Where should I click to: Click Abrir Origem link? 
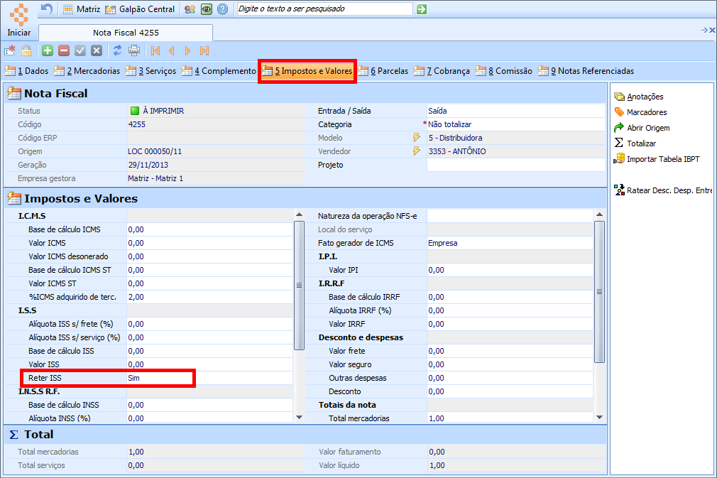[x=647, y=128]
